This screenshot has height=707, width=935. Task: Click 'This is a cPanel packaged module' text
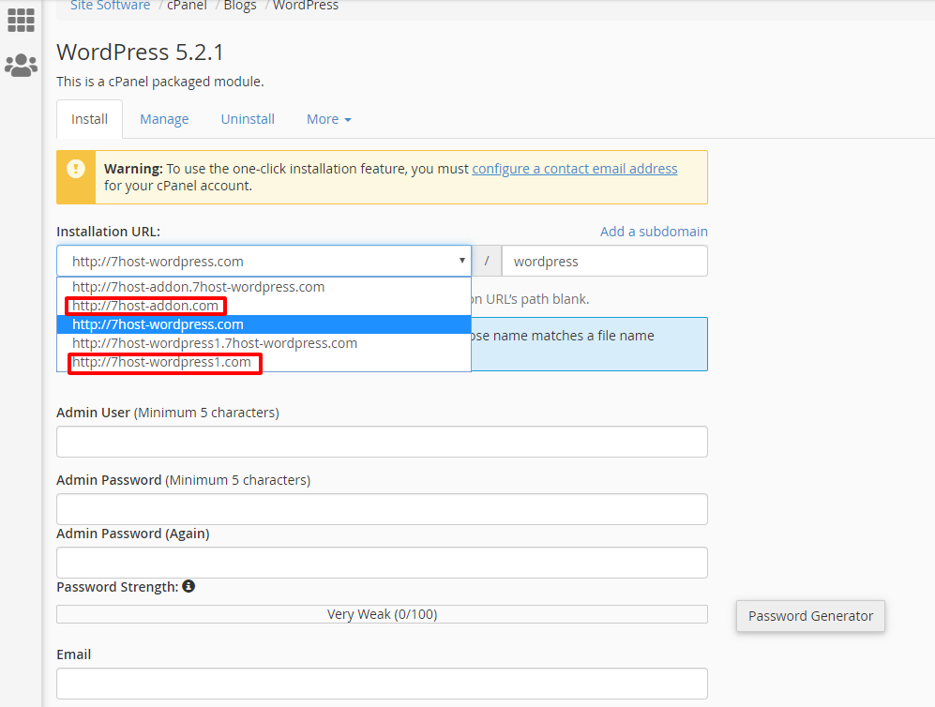(x=159, y=82)
